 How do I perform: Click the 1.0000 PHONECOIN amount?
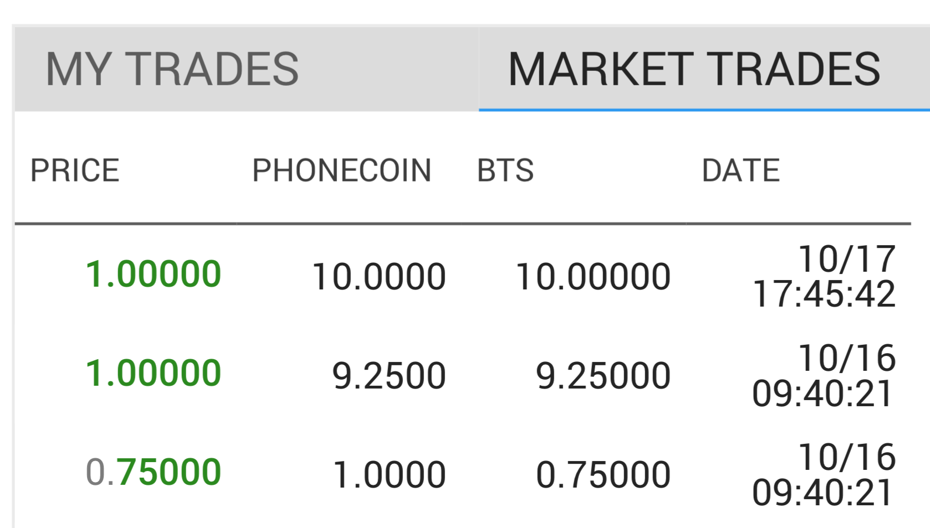[389, 475]
